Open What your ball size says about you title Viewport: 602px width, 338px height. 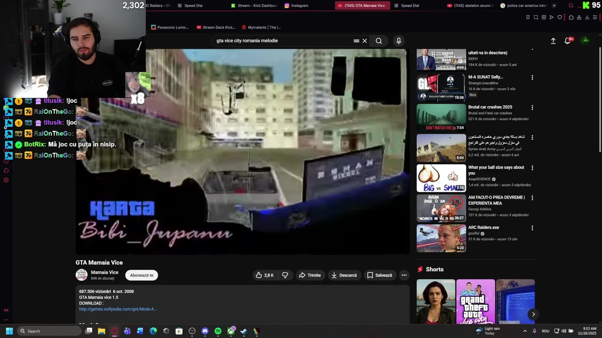(x=496, y=170)
